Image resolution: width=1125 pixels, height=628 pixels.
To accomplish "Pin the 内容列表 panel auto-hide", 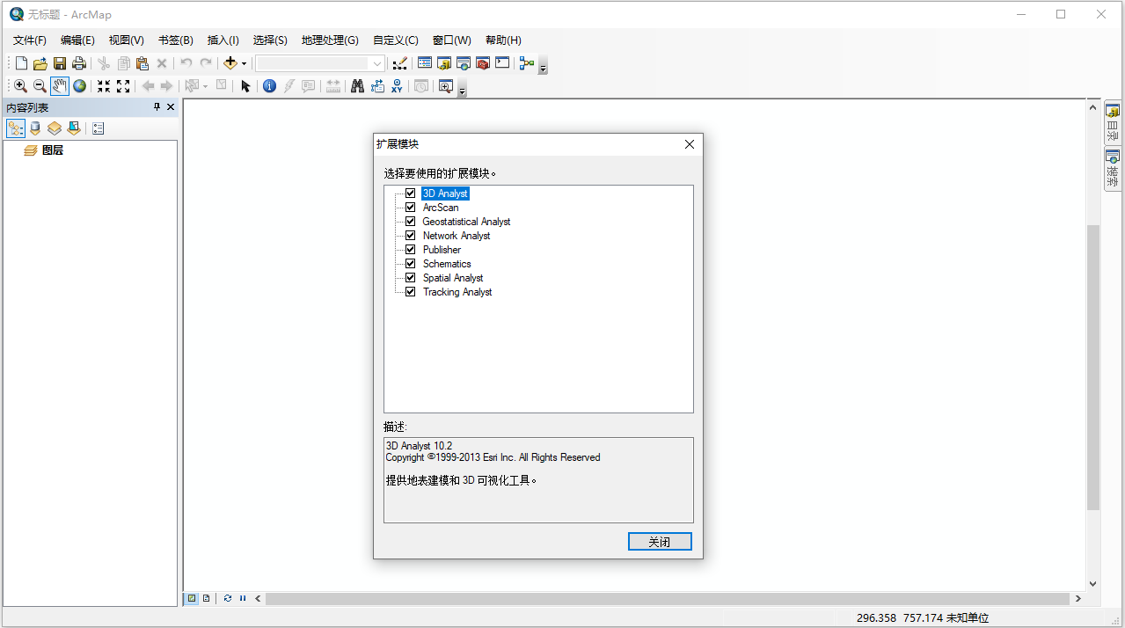I will [157, 107].
